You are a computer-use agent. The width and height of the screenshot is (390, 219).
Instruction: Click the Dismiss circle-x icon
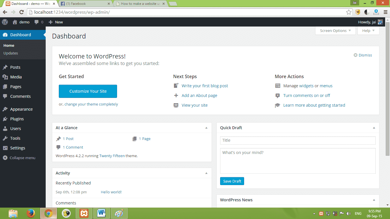click(x=355, y=55)
